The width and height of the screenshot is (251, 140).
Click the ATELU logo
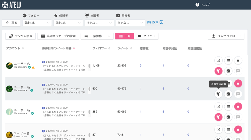coord(11,4)
